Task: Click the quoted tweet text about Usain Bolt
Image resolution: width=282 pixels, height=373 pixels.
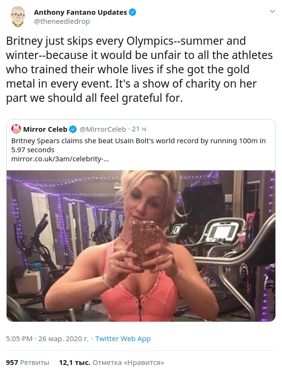Action: coord(139,145)
